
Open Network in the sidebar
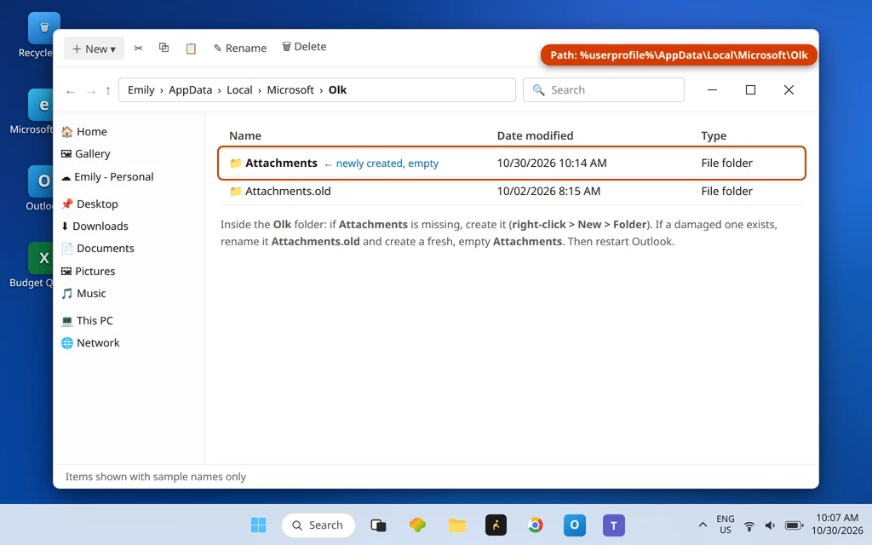pyautogui.click(x=90, y=343)
